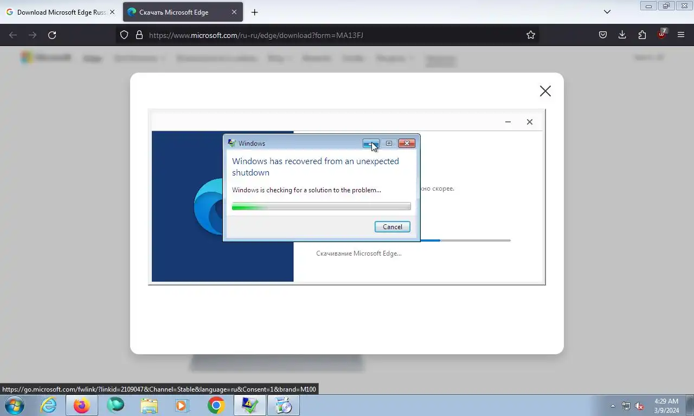Image resolution: width=694 pixels, height=416 pixels.
Task: Open the Windows Start menu
Action: coord(15,405)
